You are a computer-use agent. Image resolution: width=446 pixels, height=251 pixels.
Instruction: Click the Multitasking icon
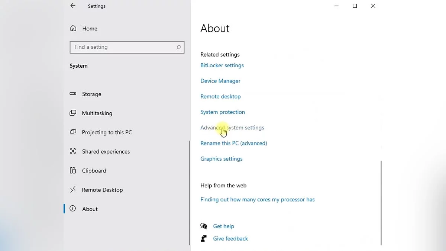pos(73,113)
